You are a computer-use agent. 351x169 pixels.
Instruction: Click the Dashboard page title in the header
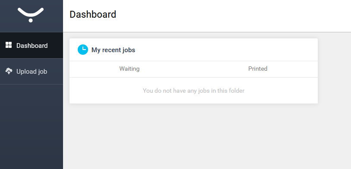[93, 14]
